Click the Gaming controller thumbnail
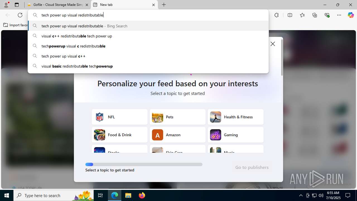357x201 pixels. point(216,135)
